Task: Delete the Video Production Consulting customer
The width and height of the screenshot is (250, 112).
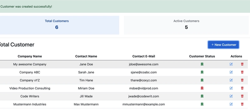Action: click(242, 88)
